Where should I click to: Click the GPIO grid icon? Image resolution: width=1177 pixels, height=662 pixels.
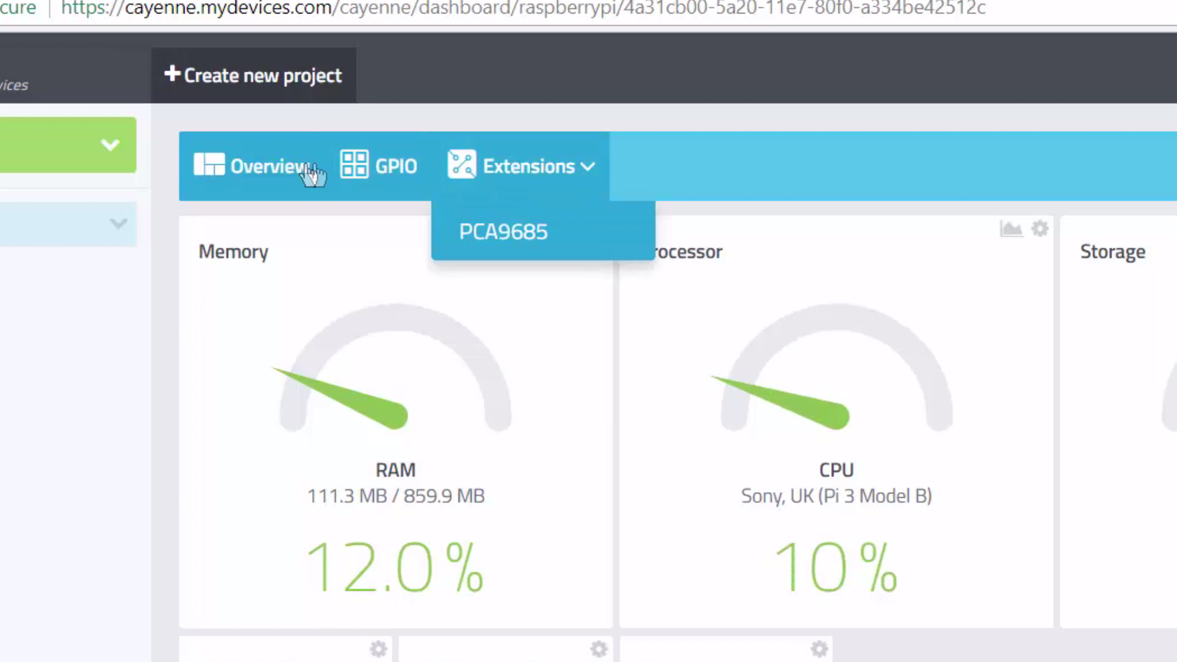[354, 165]
